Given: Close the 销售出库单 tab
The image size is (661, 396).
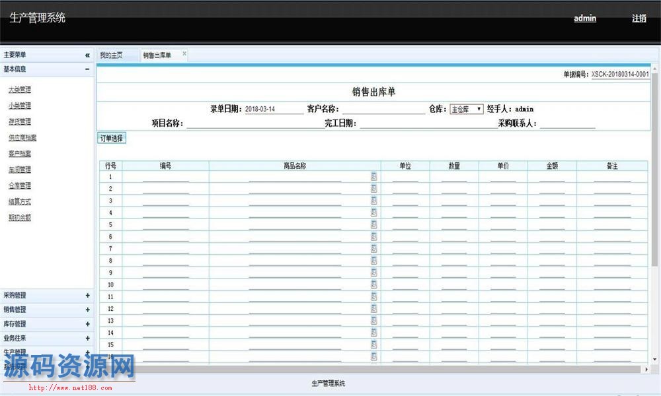Looking at the screenshot, I should [x=184, y=53].
